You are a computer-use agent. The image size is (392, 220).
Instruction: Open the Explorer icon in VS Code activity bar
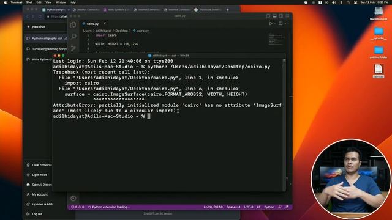tap(73, 24)
